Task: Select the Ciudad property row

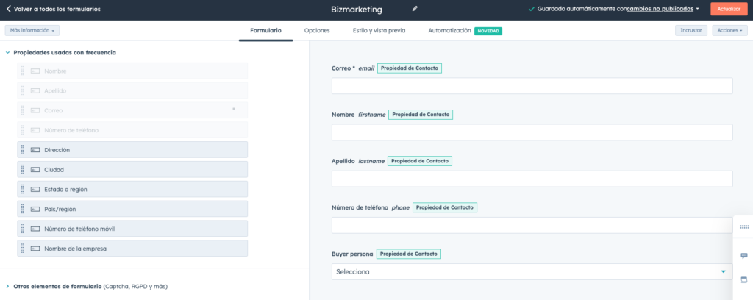Action: [132, 169]
